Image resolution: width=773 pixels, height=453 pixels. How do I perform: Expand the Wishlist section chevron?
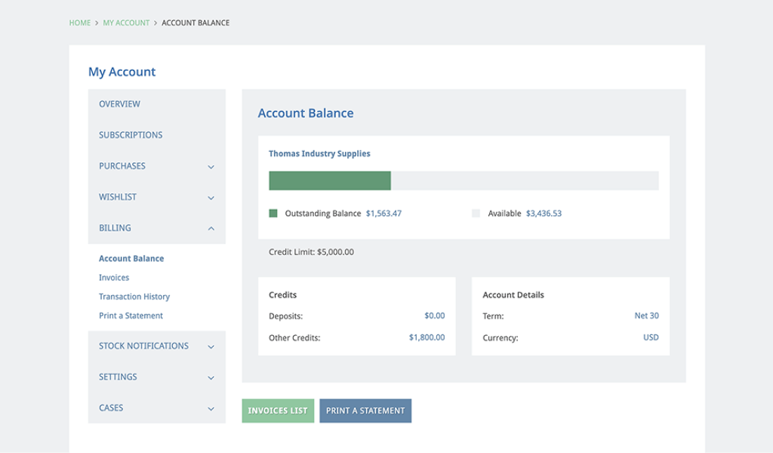211,197
